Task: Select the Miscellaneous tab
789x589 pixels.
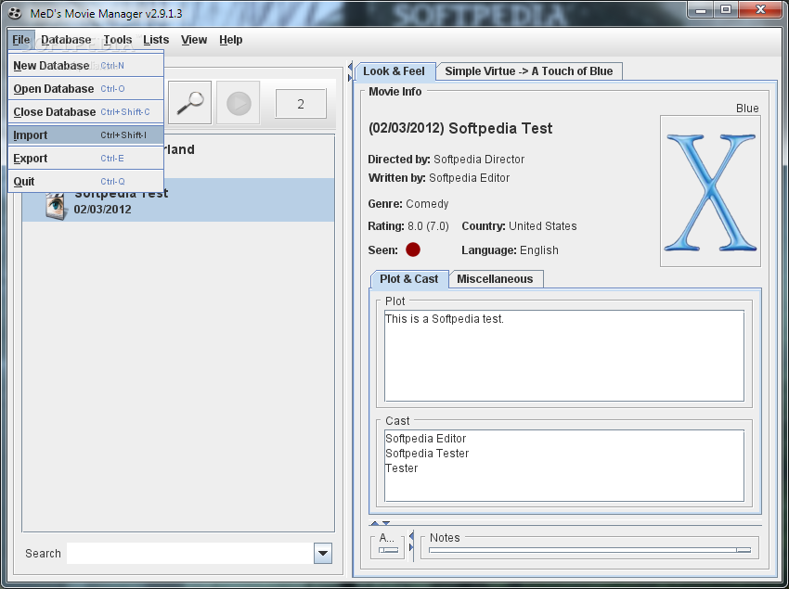Action: point(495,279)
